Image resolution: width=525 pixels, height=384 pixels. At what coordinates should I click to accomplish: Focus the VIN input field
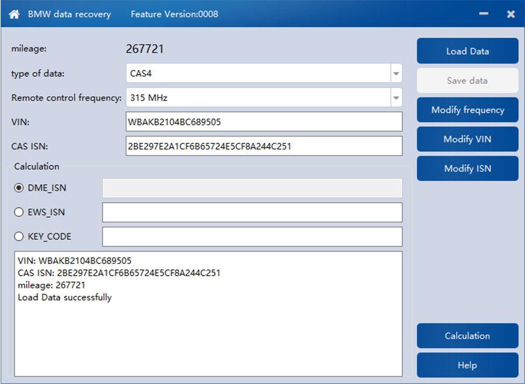click(x=264, y=122)
